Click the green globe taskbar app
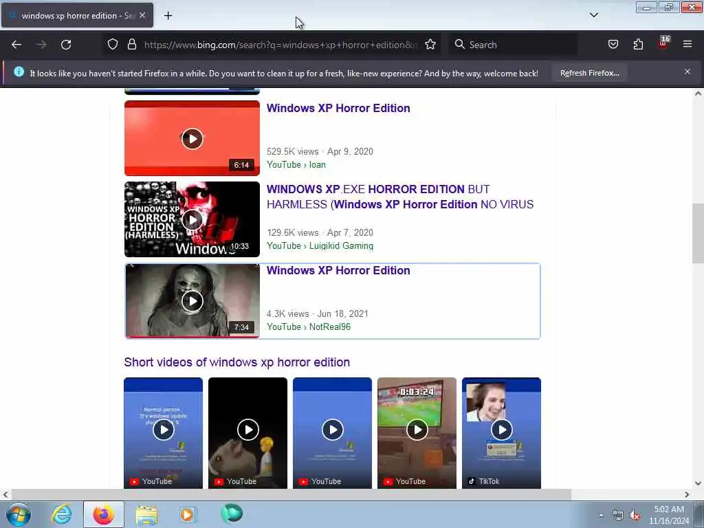 pyautogui.click(x=231, y=514)
